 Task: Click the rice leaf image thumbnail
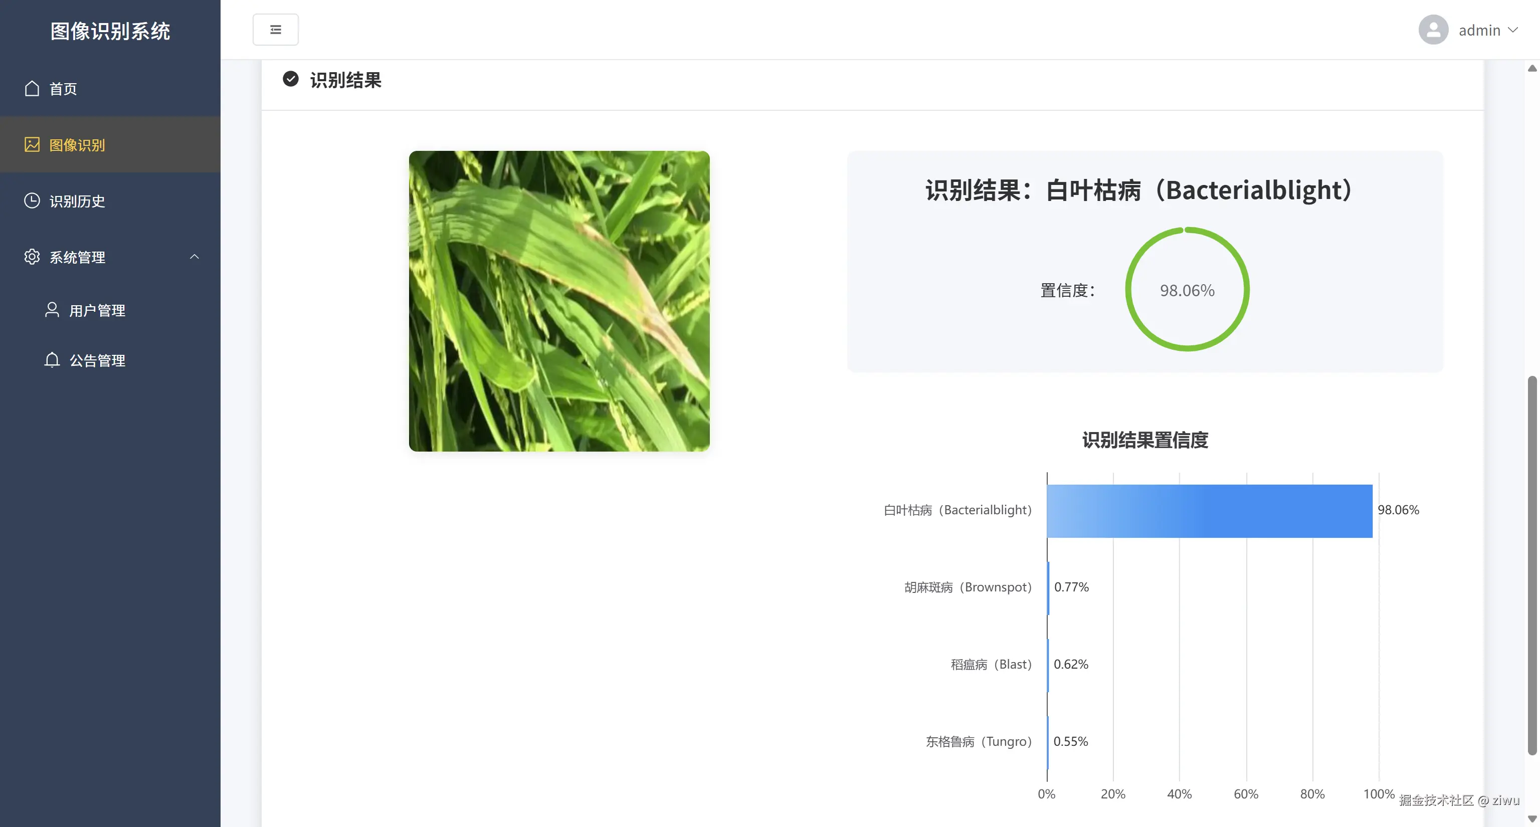point(559,301)
